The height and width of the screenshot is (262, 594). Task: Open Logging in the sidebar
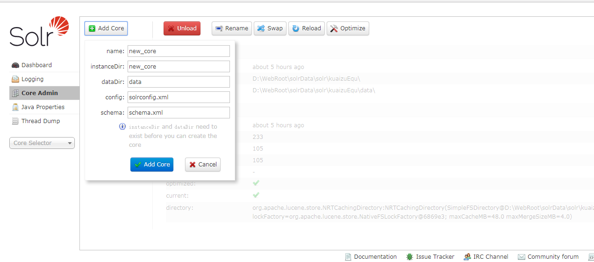coord(44,79)
